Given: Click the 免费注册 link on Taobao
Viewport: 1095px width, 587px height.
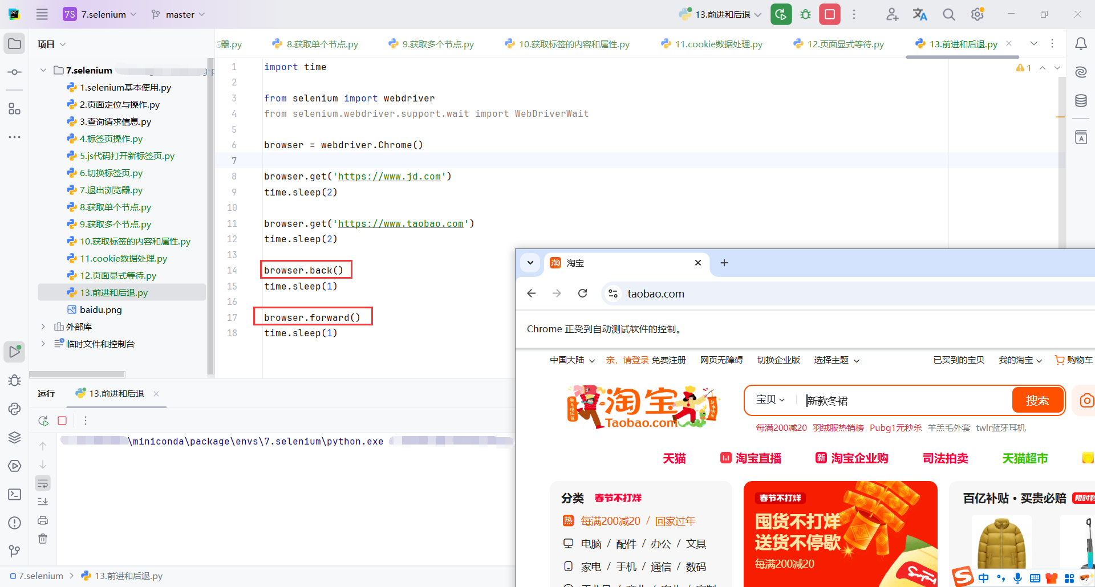Looking at the screenshot, I should [668, 360].
